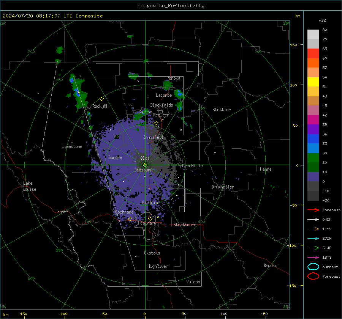
Task: Click the Airdrie map label
Action: 150,203
